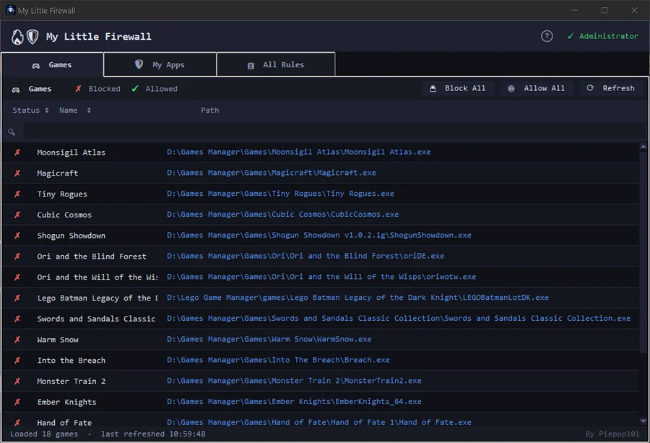
Task: Click the MonsterTrain2.exe path
Action: pyautogui.click(x=294, y=380)
